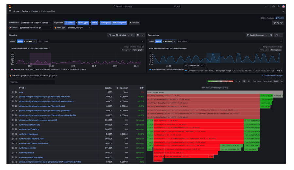Go to Profile types exploration step
Image resolution: width=294 pixels, height=170 pixels.
(83, 23)
